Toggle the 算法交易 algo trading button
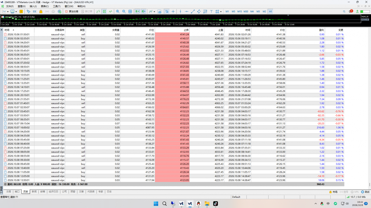 72,11
